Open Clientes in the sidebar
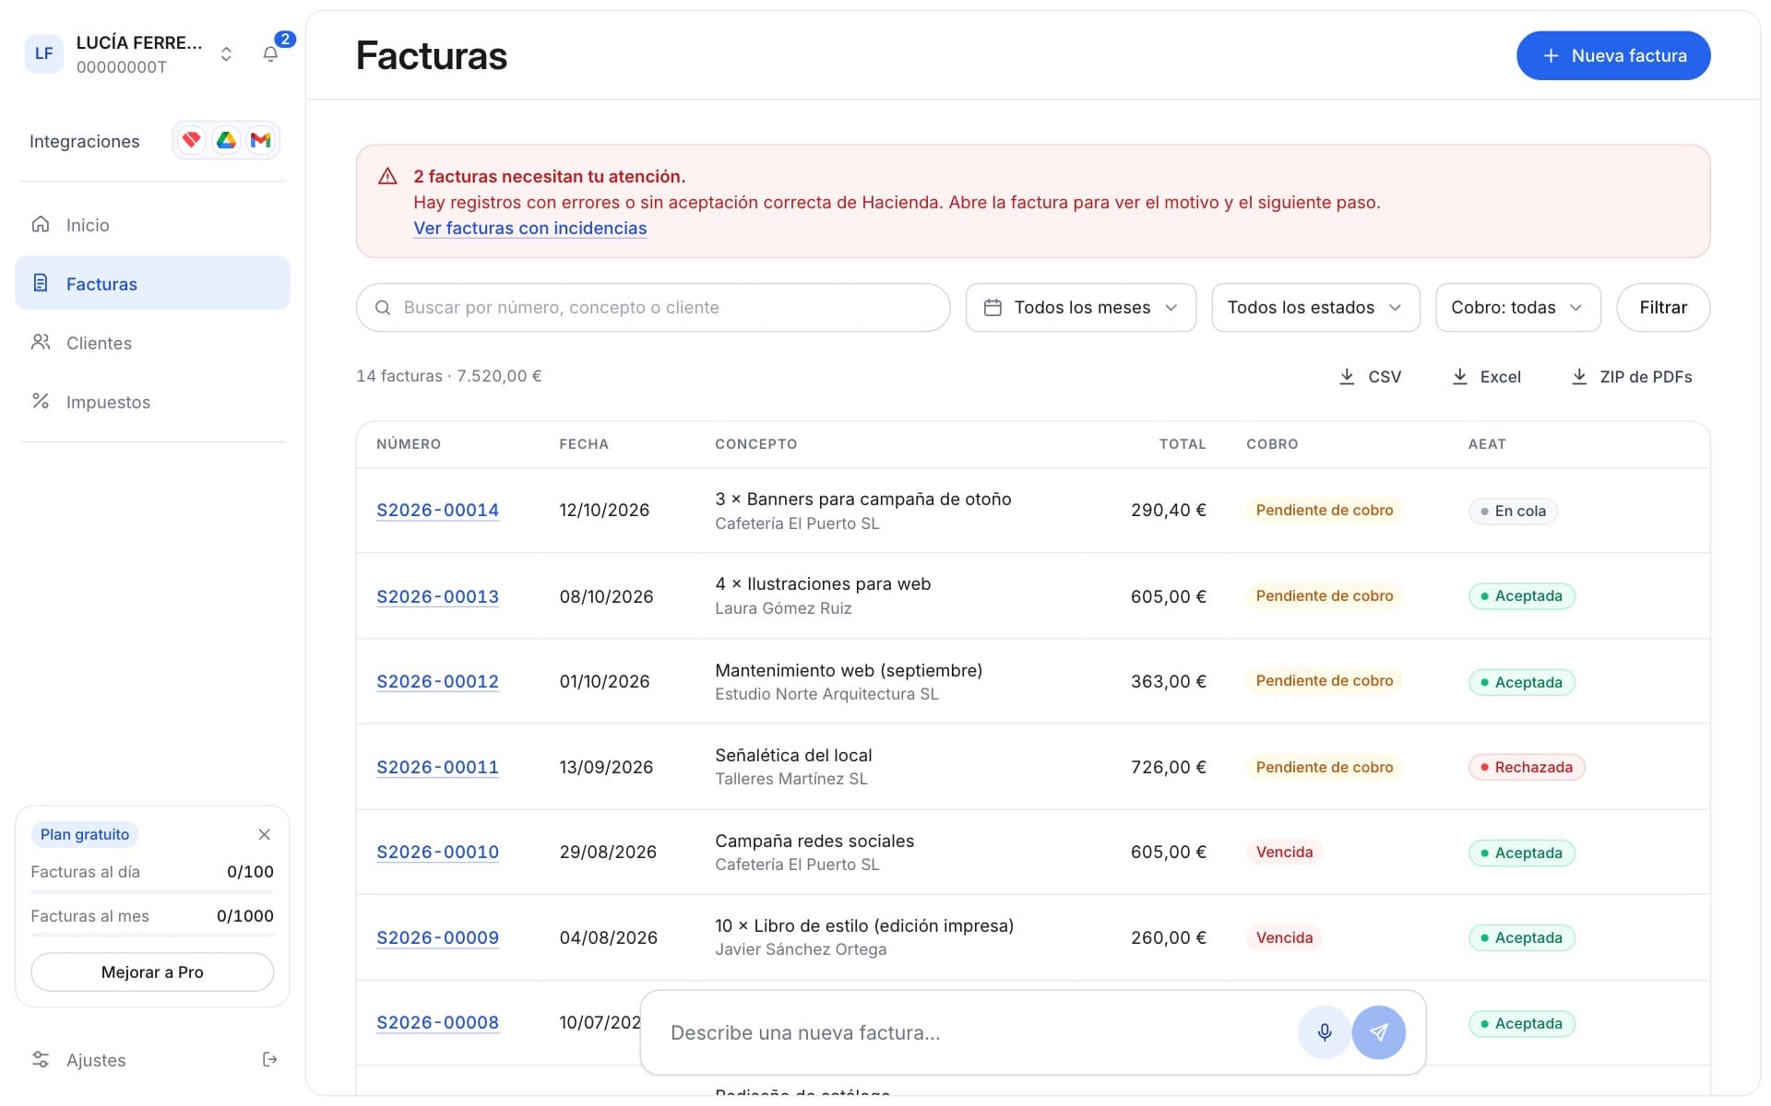 (x=152, y=342)
